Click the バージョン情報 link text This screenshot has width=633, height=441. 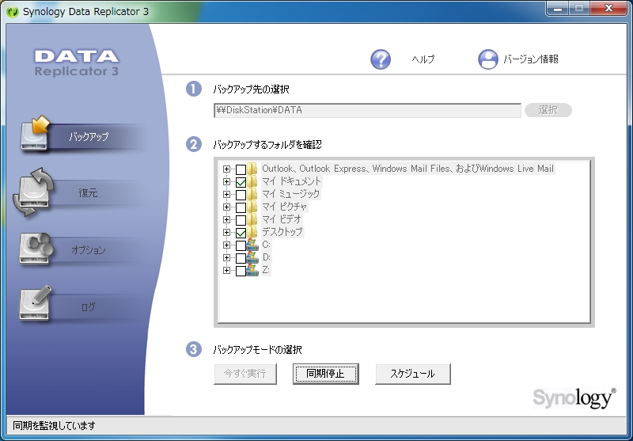[x=531, y=59]
